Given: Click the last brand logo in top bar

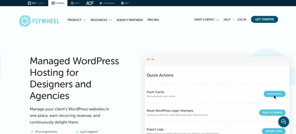Looking at the screenshot, I should tap(125, 3).
